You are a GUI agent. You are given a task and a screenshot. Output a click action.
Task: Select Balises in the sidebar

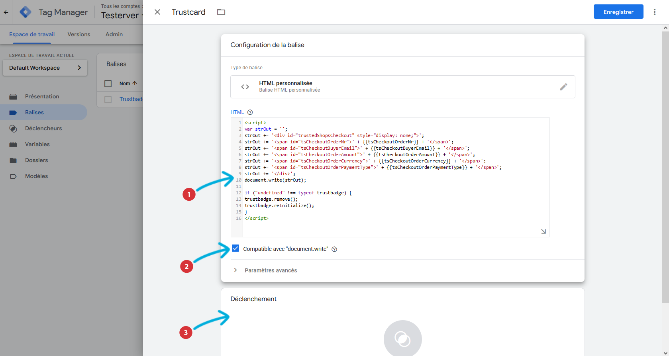(43, 112)
